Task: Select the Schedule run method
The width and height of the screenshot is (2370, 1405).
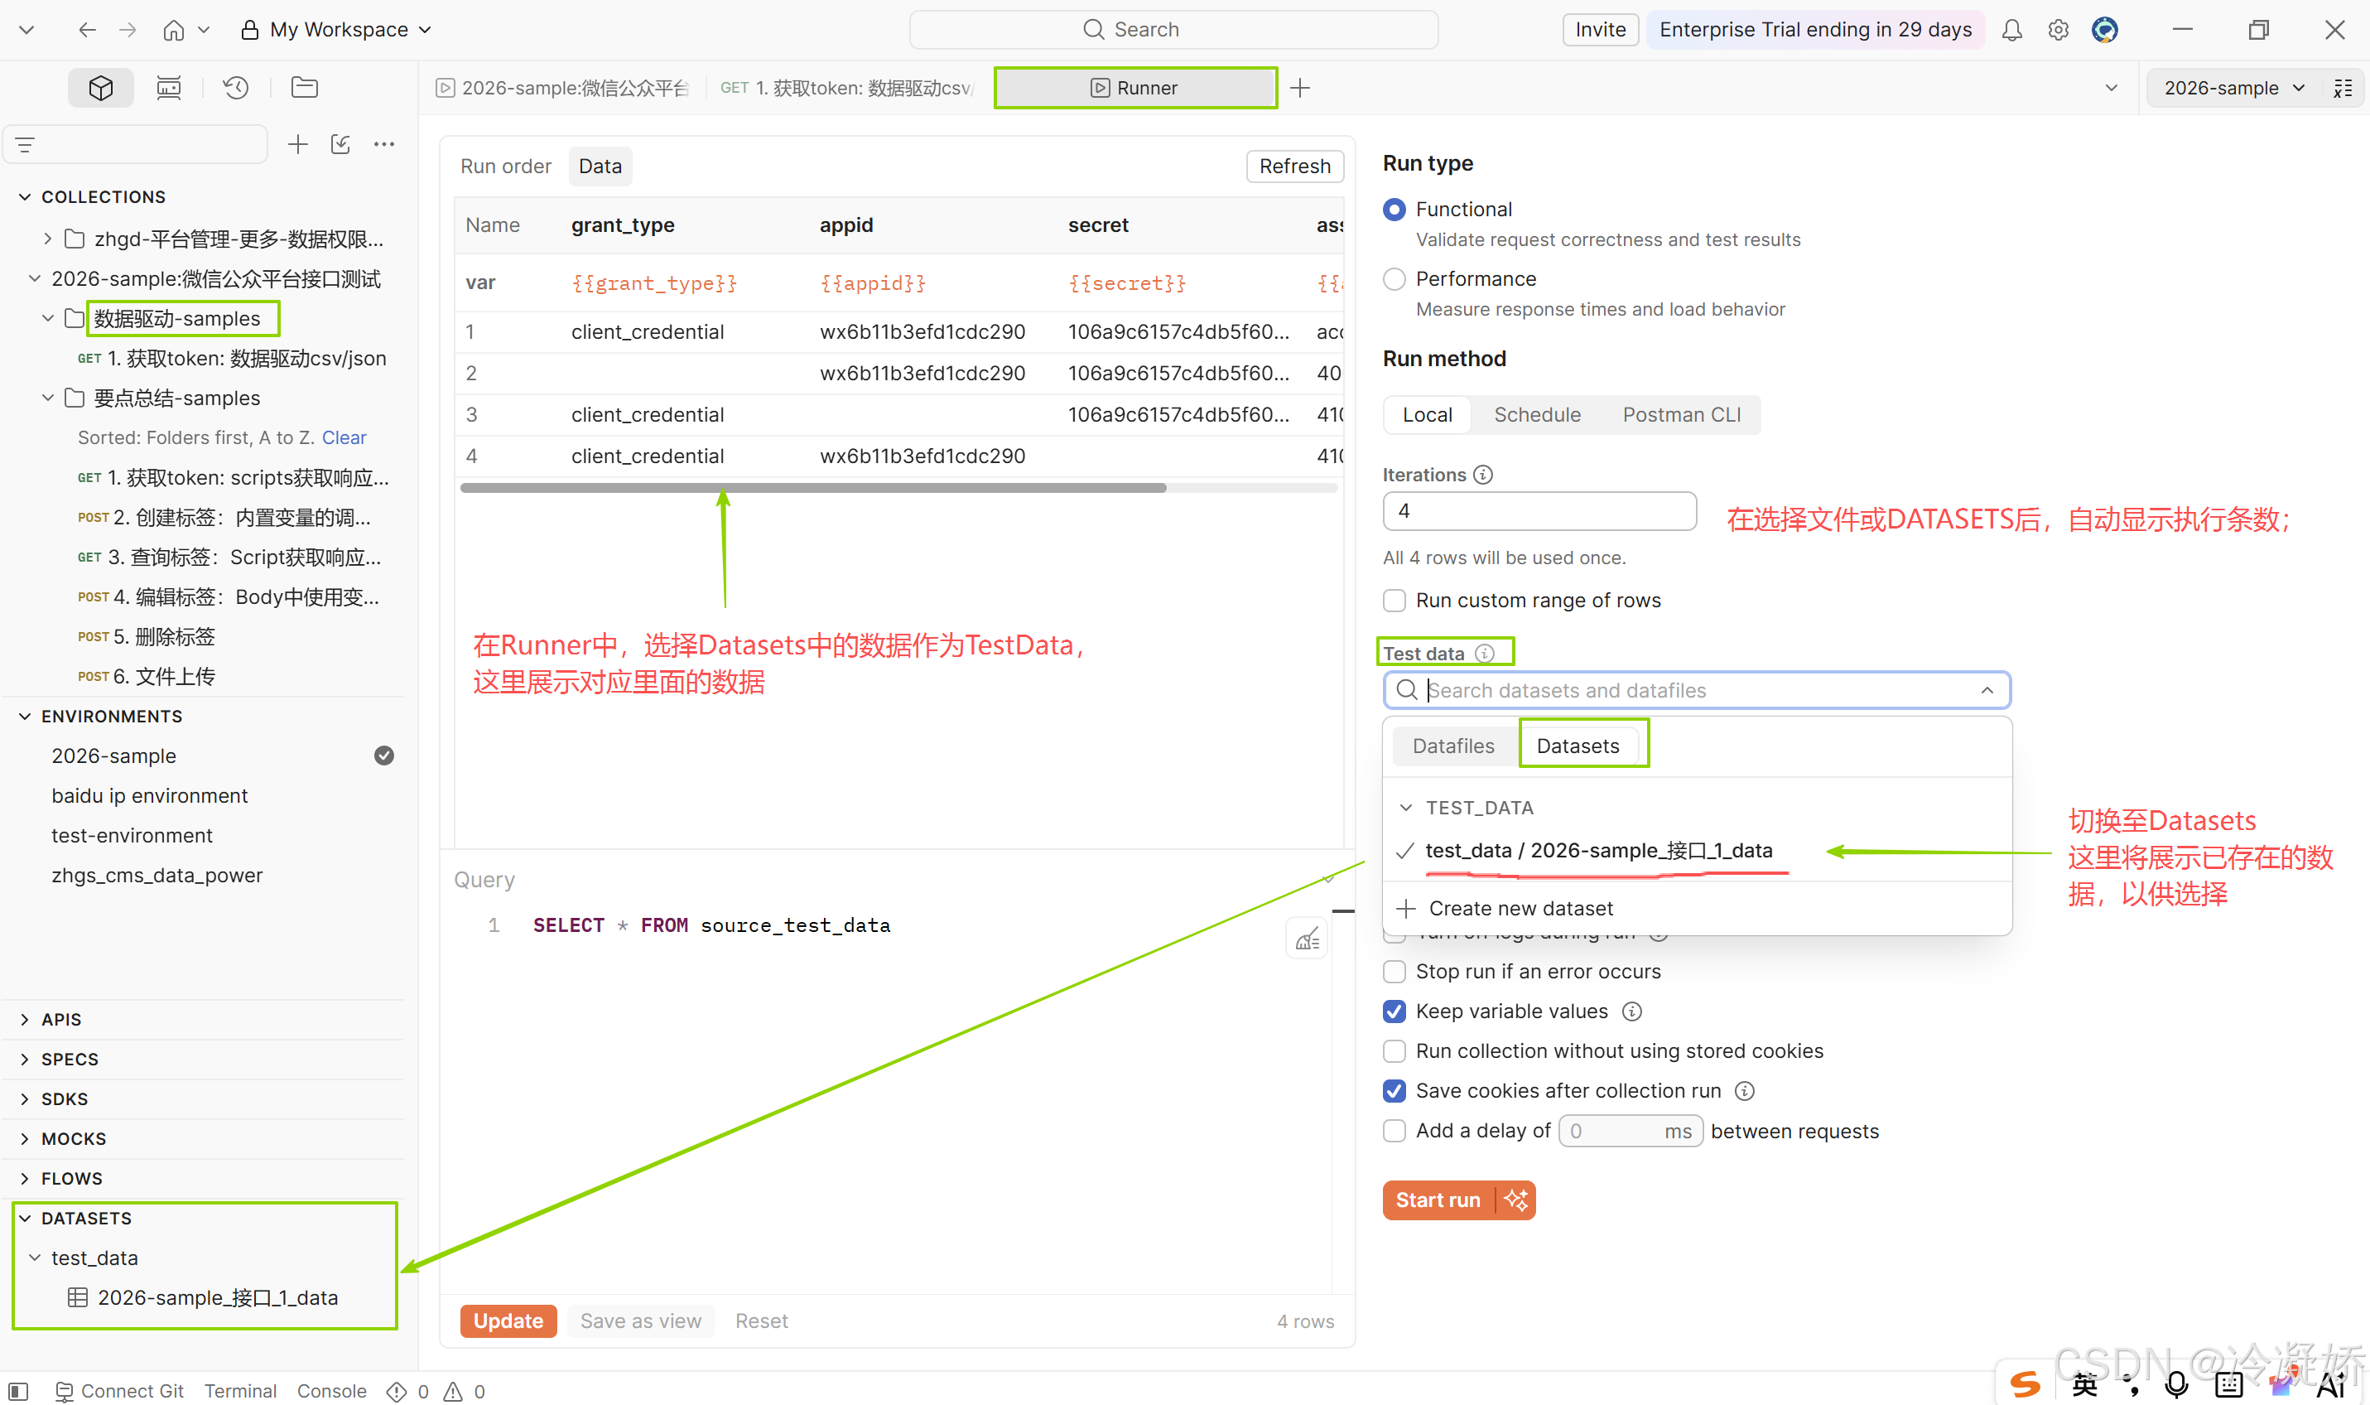Action: pyautogui.click(x=1538, y=415)
